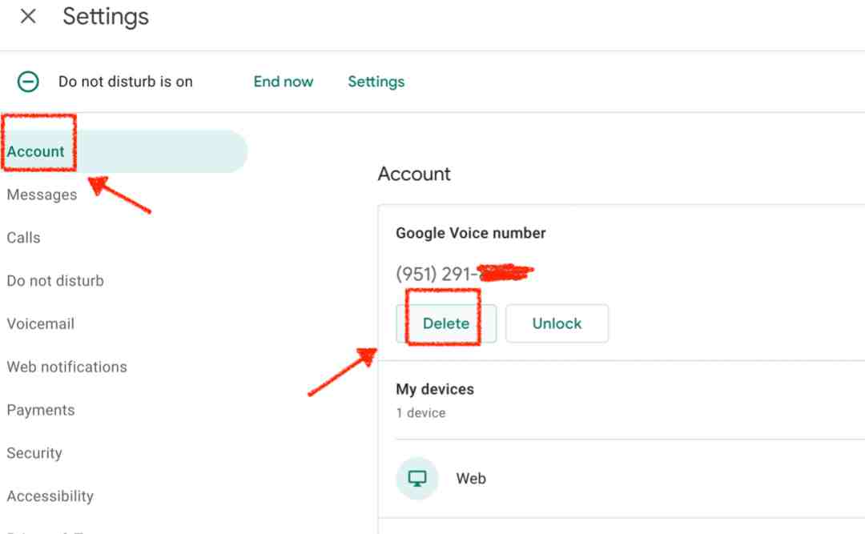
Task: Click the Account panel heading
Action: (x=414, y=174)
